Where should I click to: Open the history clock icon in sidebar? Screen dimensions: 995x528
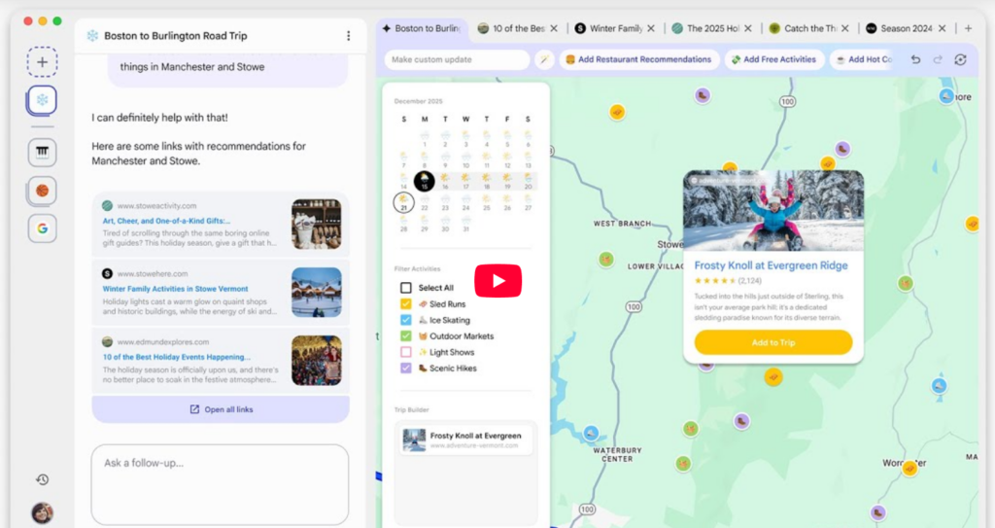[x=42, y=479]
